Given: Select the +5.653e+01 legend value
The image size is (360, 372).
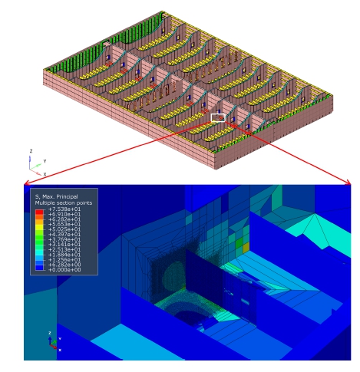Looking at the screenshot, I should tap(64, 224).
